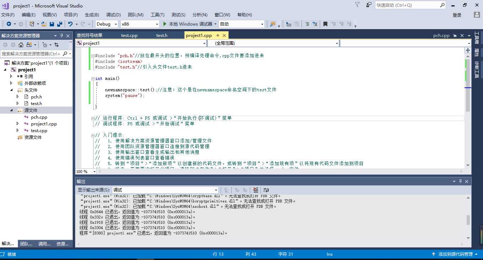The image size is (483, 260).
Task: Switch to the 查找符号结果 tab
Action: click(90, 36)
